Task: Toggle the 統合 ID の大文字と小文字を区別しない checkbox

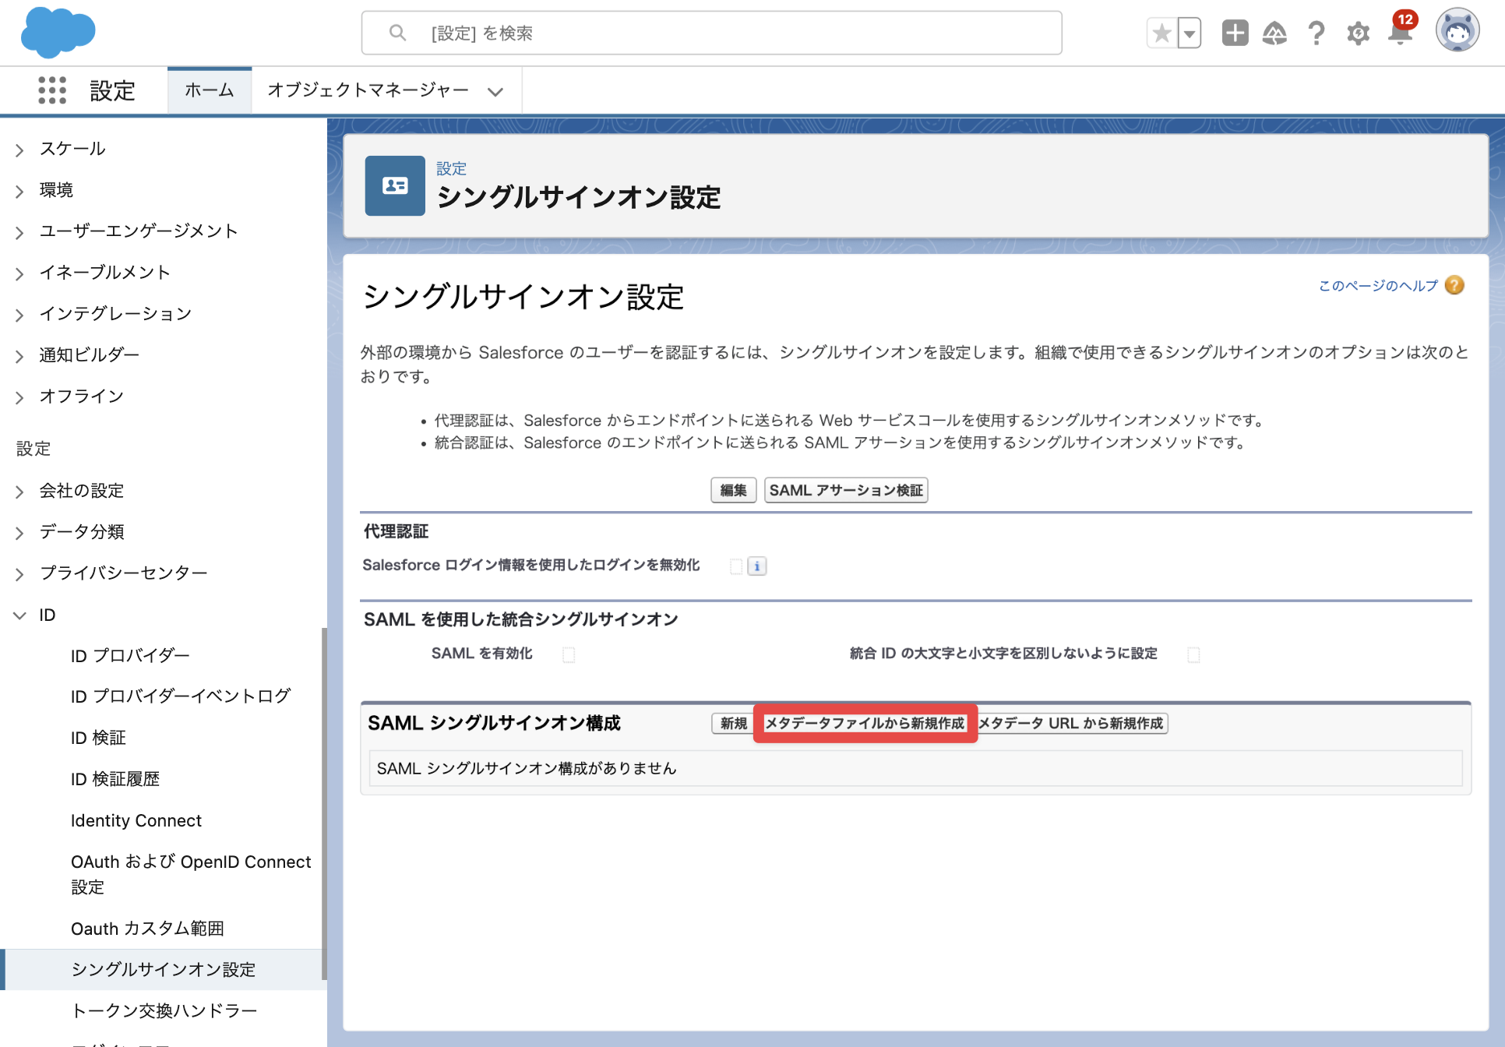Action: tap(1193, 655)
